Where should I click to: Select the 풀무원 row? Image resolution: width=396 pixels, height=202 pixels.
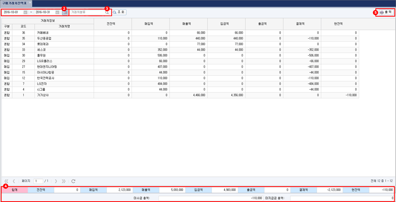(x=180, y=55)
